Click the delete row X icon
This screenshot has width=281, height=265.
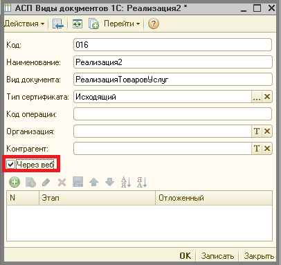click(62, 183)
